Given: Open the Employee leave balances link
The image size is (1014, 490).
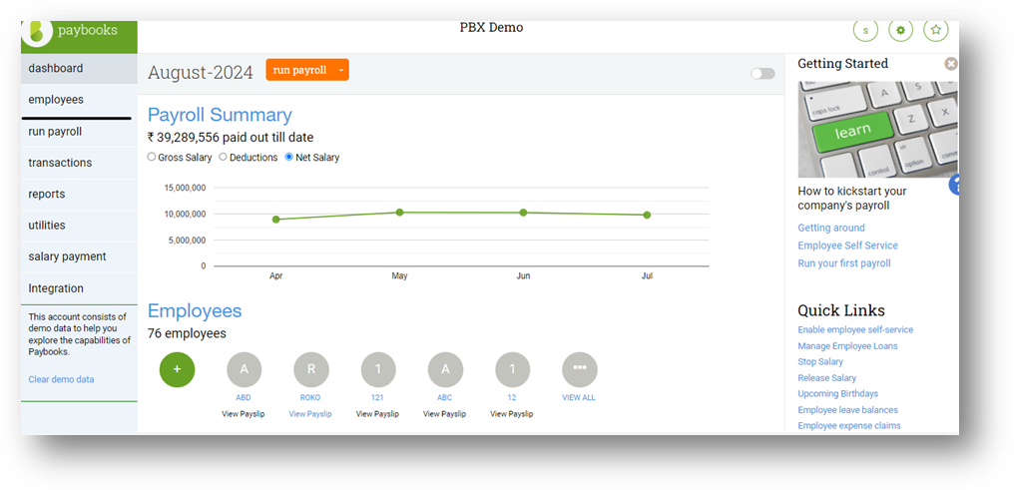Looking at the screenshot, I should tap(847, 410).
